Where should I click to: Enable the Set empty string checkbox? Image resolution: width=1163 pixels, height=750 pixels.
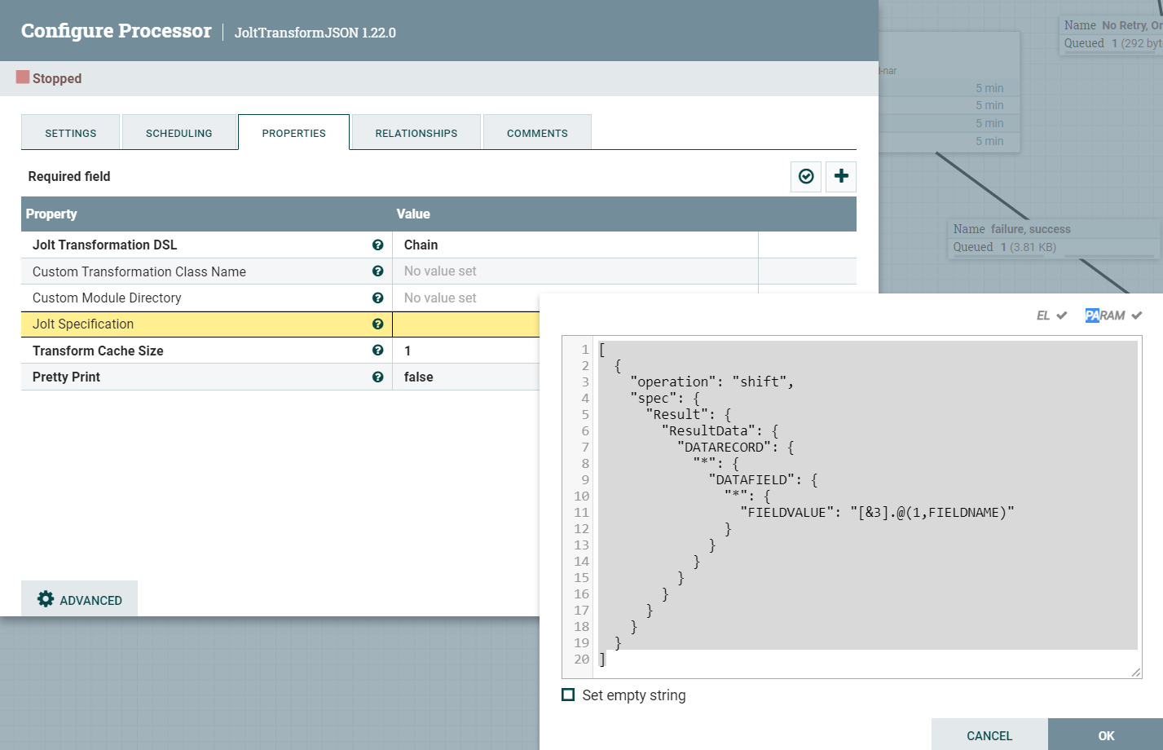[x=568, y=695]
